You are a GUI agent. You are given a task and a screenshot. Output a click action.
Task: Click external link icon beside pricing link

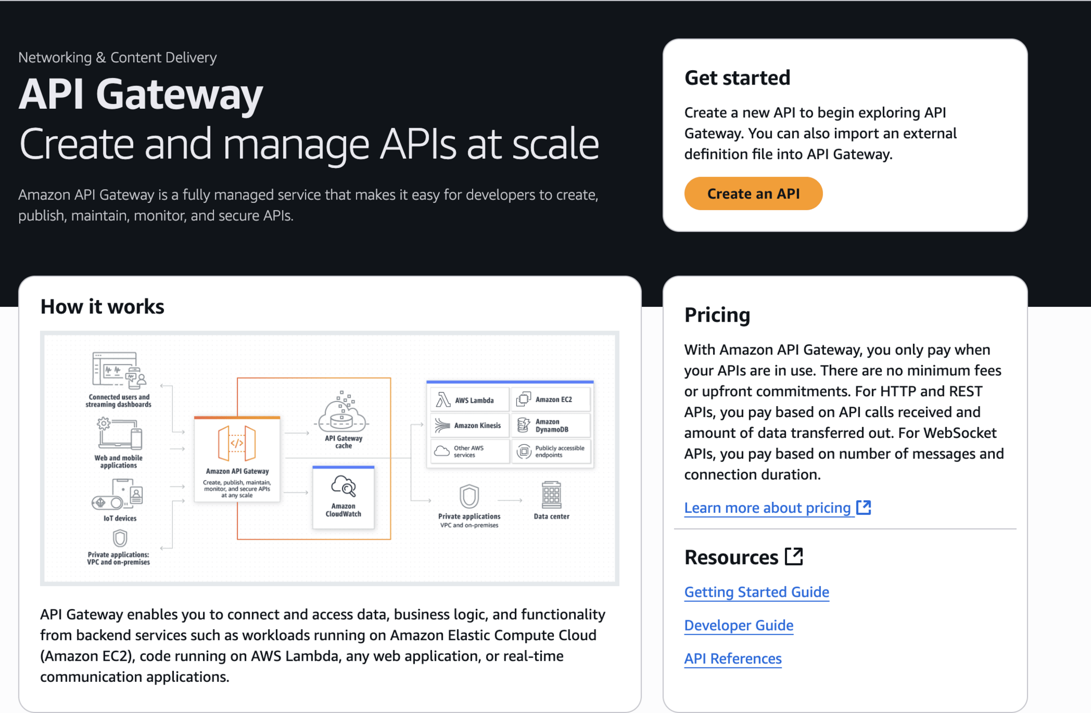864,507
